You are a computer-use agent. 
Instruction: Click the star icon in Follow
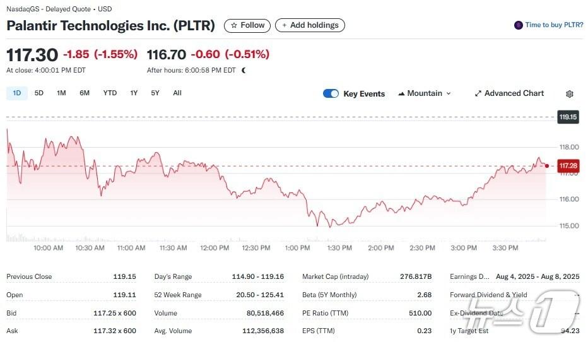(x=234, y=25)
